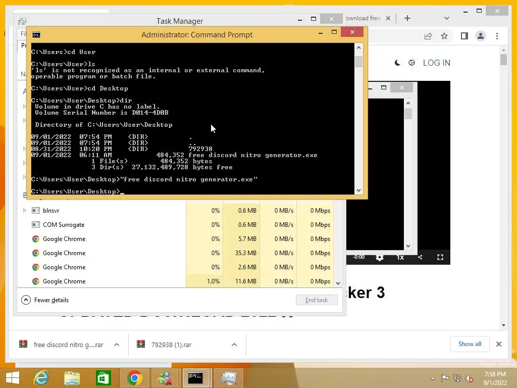Change video playback speed 1x
The image size is (517, 388).
(x=400, y=257)
